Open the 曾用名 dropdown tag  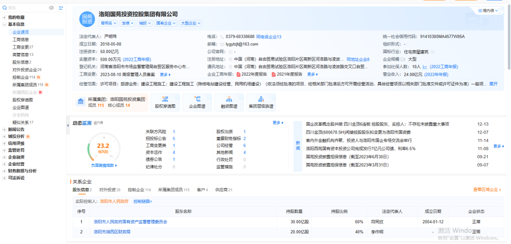coord(108,23)
